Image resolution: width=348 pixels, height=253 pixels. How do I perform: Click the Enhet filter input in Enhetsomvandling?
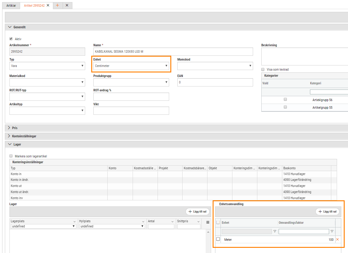coord(247,231)
